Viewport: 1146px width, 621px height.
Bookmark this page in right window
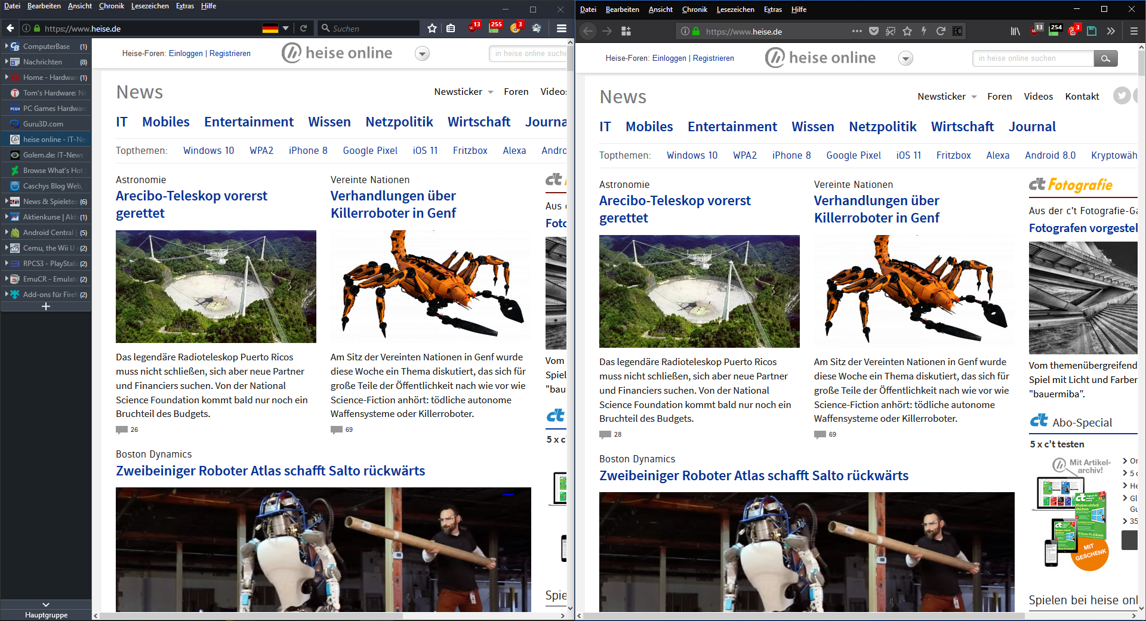907,31
